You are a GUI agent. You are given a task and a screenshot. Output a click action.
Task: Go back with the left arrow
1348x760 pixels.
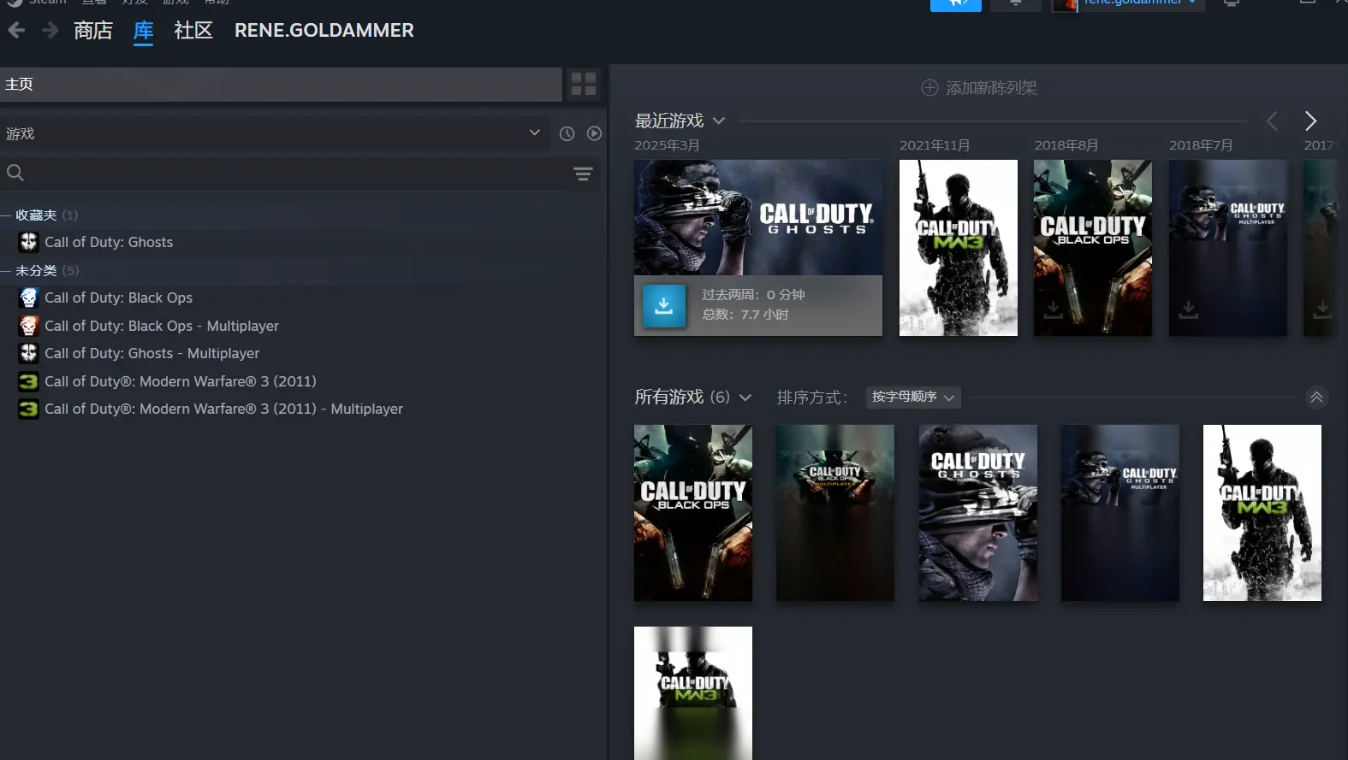[16, 31]
